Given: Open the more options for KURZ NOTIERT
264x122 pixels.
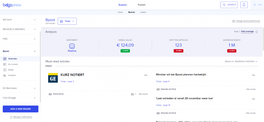Looking at the screenshot, I should [146, 75].
